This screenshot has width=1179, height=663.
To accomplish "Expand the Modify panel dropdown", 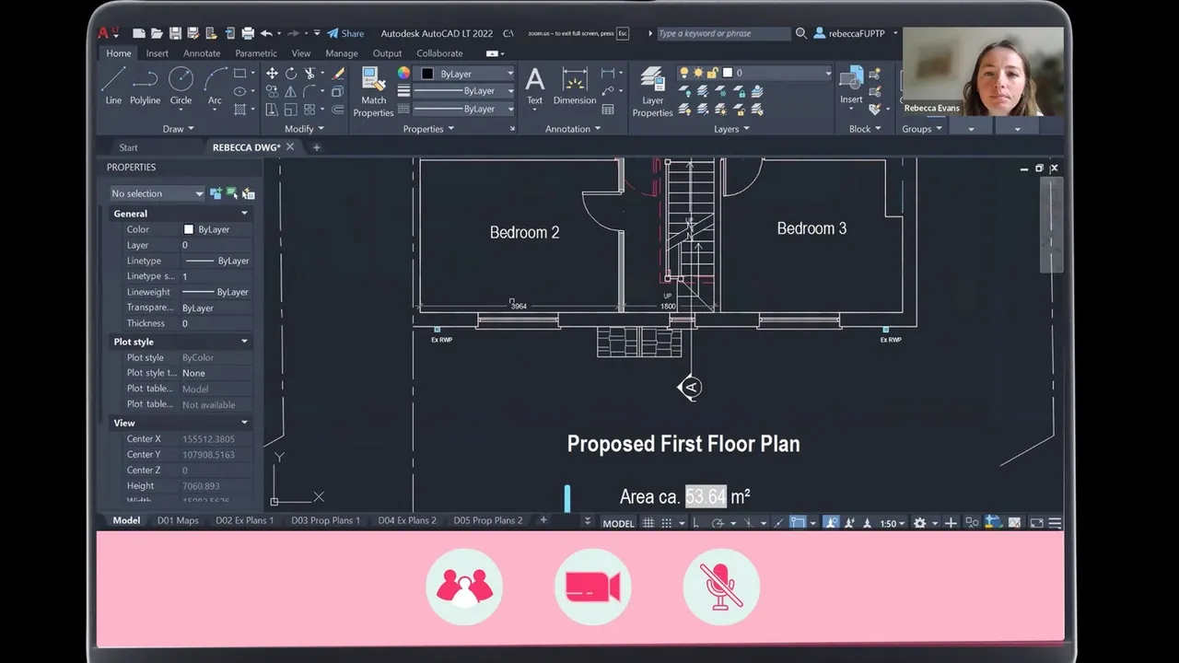I will (x=304, y=129).
